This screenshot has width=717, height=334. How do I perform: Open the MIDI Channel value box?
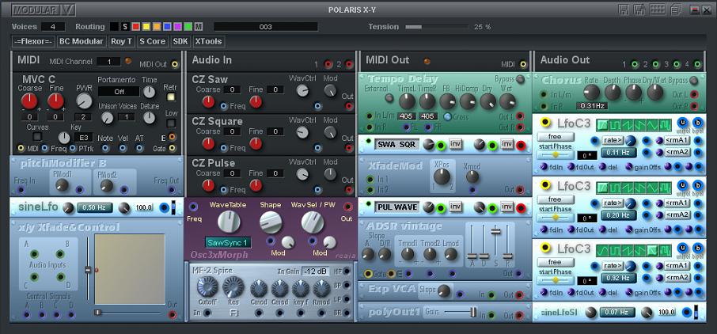point(108,61)
